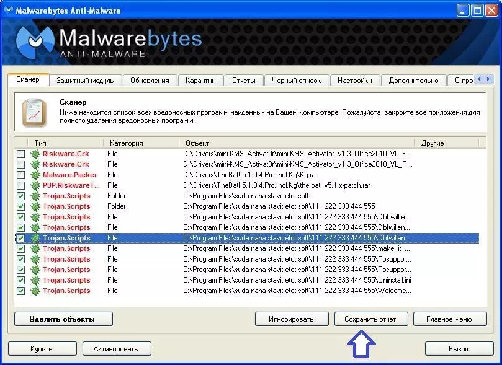Screen dimensions: 502x365
Task: Open the Обновления tab
Action: pos(150,81)
